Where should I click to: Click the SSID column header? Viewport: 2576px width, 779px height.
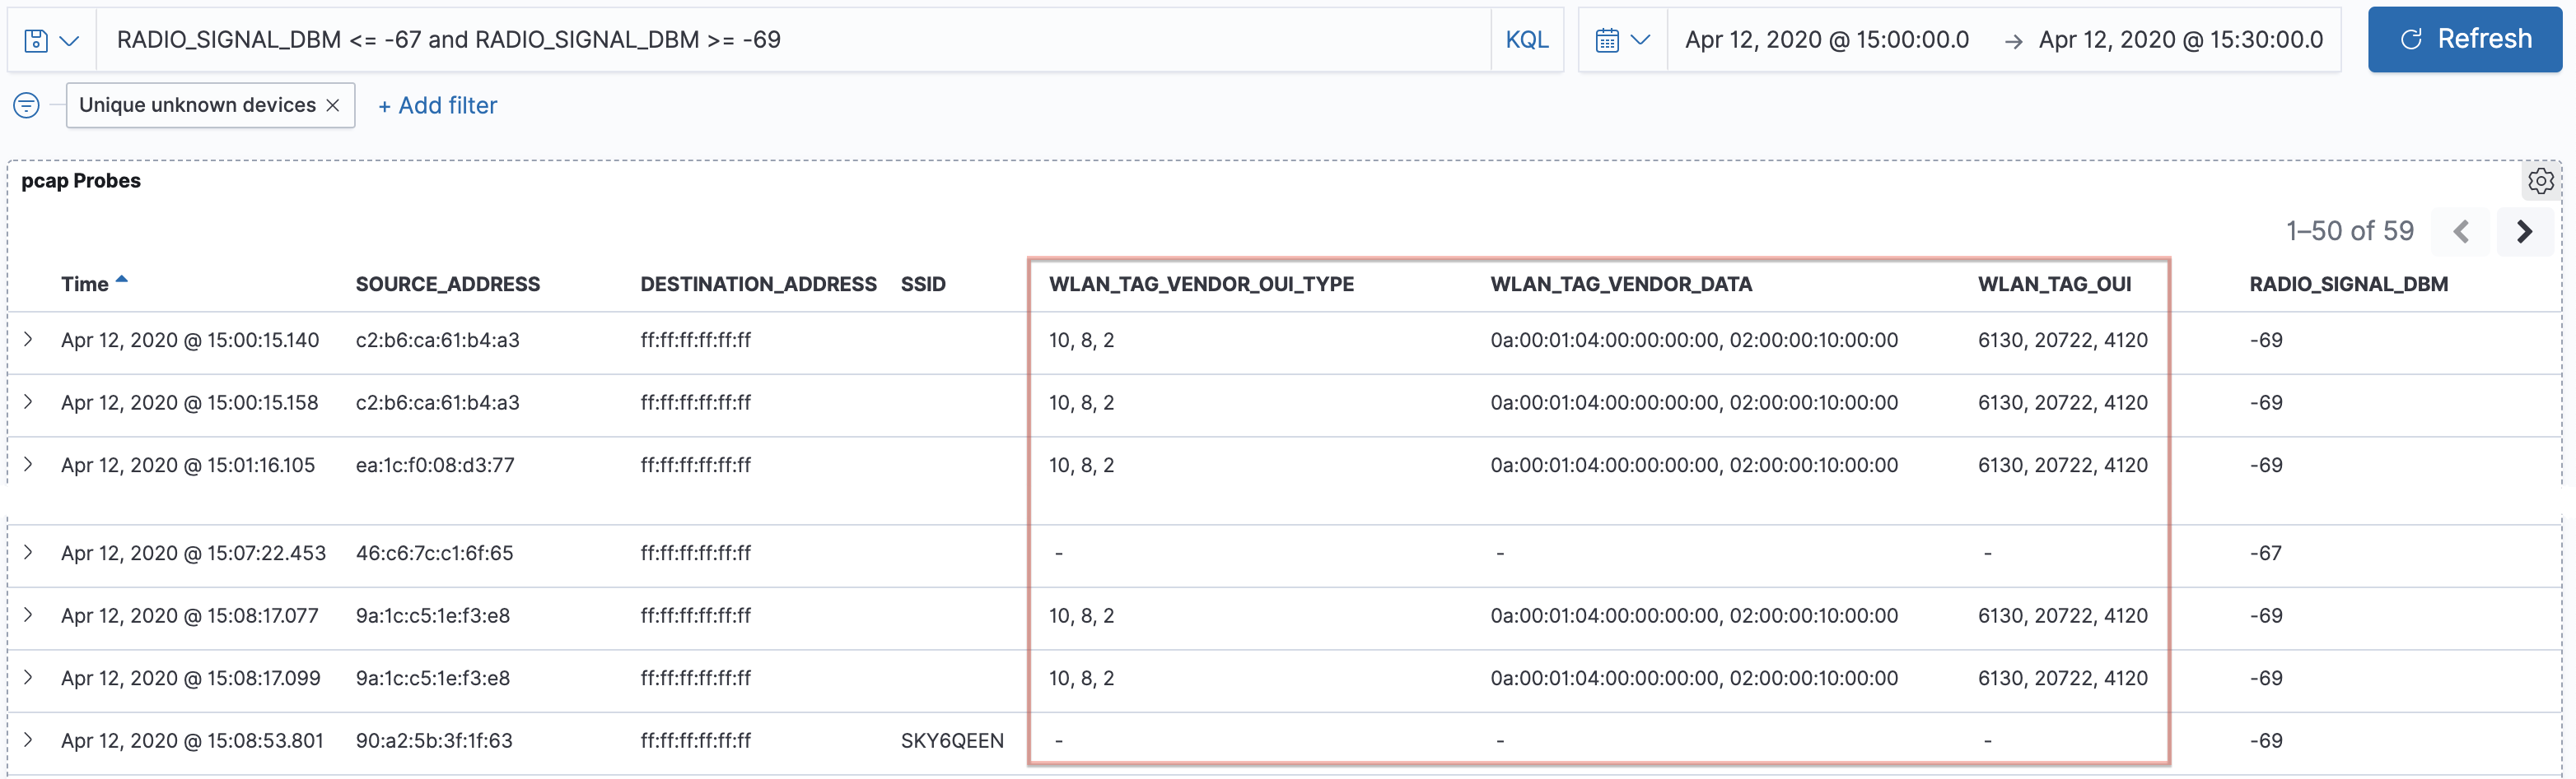(923, 284)
